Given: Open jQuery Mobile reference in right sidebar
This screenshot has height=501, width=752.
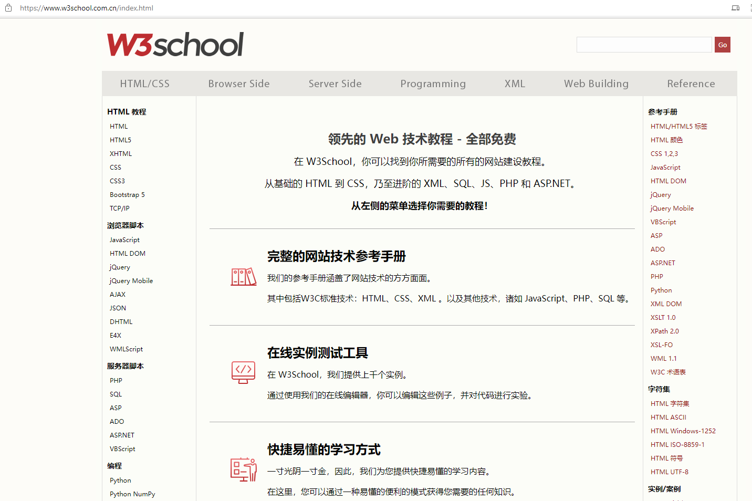Looking at the screenshot, I should coord(672,208).
